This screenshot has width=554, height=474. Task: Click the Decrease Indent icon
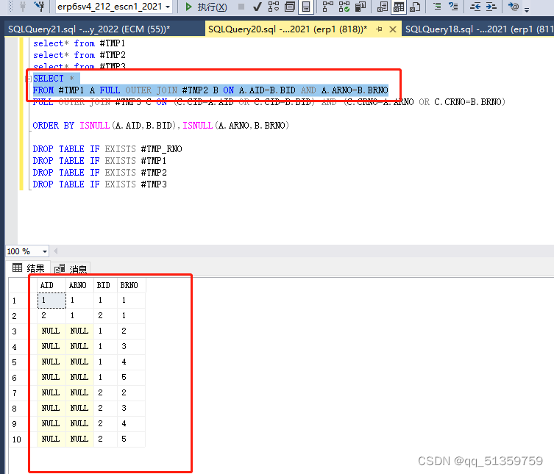coord(475,7)
